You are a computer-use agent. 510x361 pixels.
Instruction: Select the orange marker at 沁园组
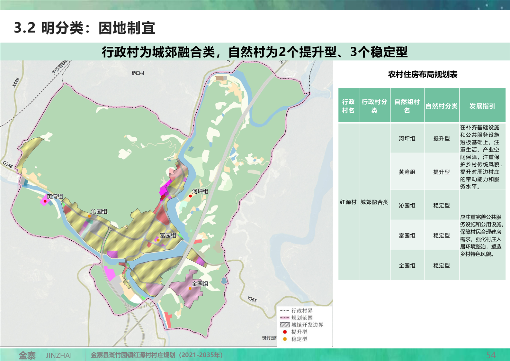coord(89,216)
